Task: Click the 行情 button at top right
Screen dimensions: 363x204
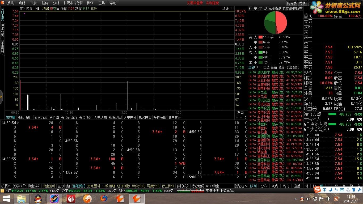Action: 303,3
